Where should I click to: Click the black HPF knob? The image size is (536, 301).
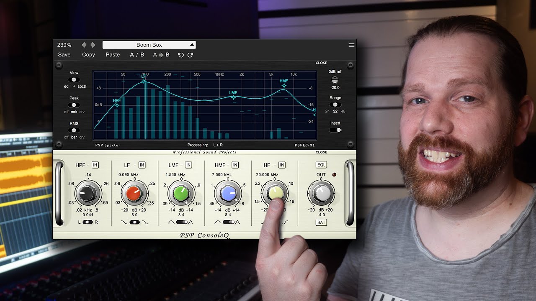88,194
